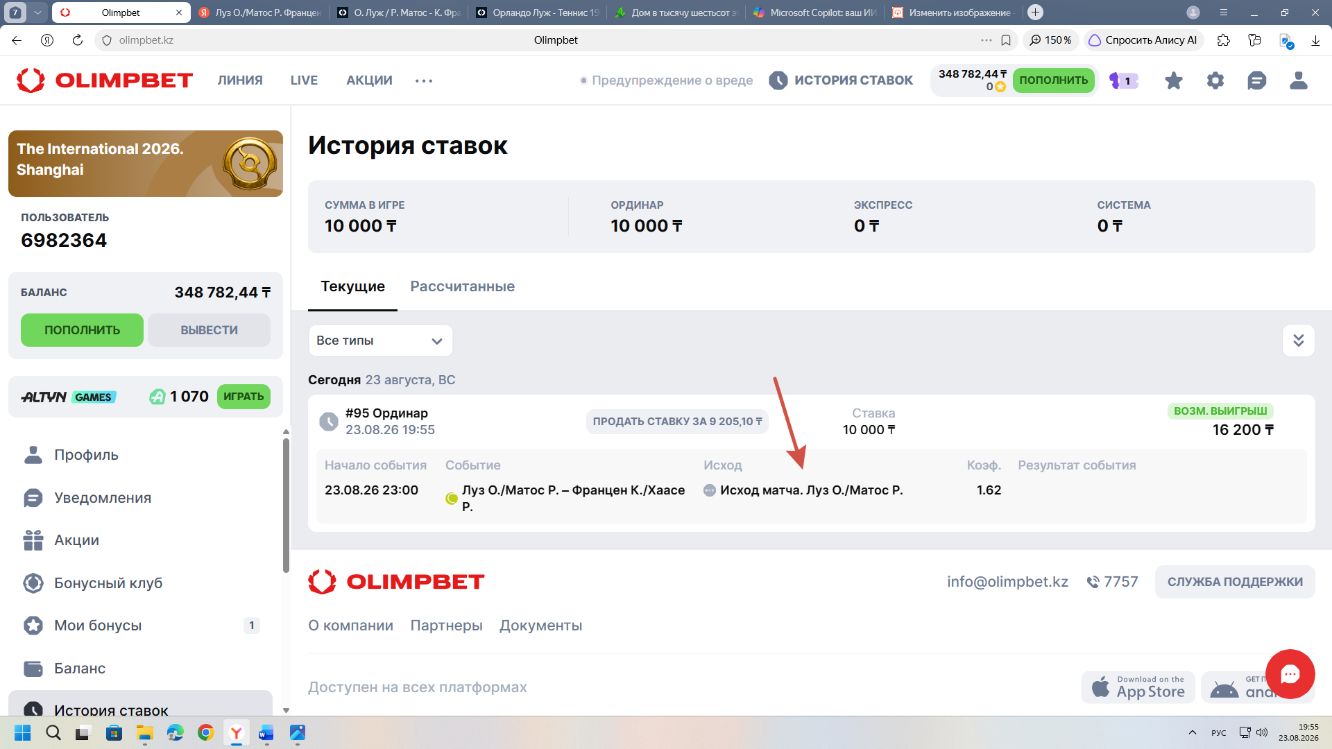The height and width of the screenshot is (749, 1332).
Task: Open messages chat icon in header
Action: (x=1256, y=80)
